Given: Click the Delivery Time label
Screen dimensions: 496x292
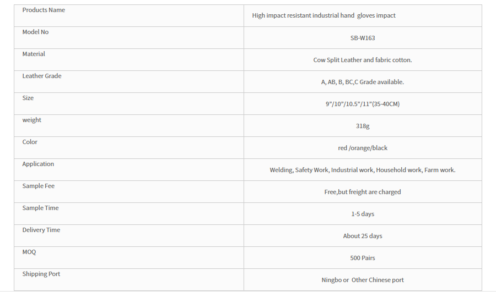Looking at the screenshot, I should coord(41,230).
